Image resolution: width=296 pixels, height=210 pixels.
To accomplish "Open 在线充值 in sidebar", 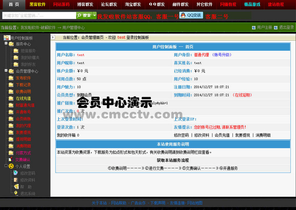I will pyautogui.click(x=23, y=98).
